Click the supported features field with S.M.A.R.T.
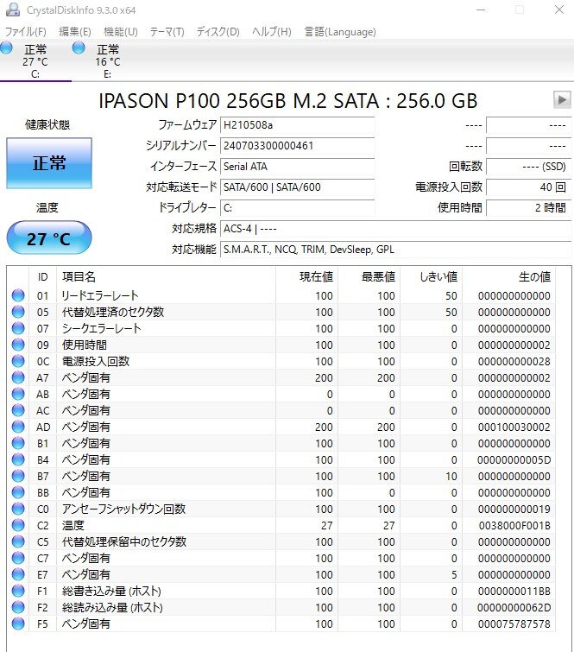Image resolution: width=574 pixels, height=652 pixels. pos(395,250)
